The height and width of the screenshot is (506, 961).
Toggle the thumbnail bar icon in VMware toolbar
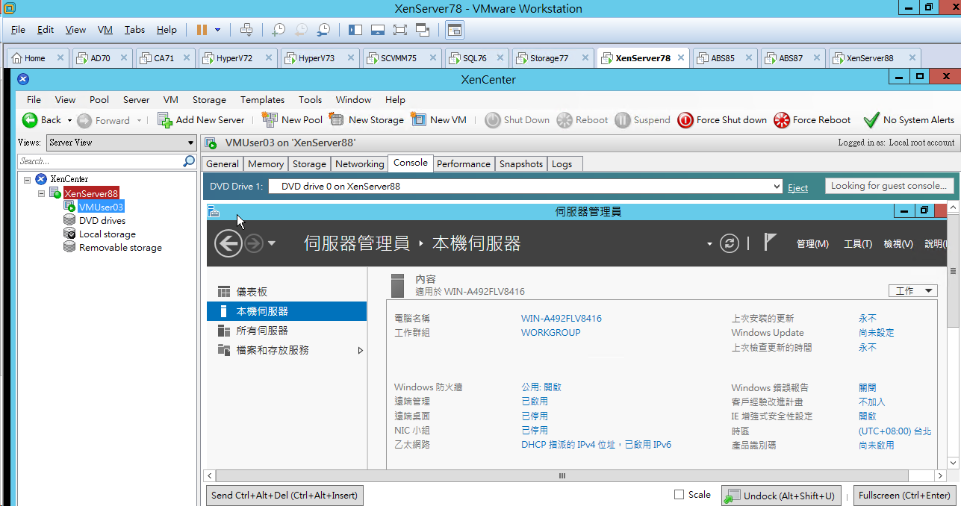click(378, 30)
